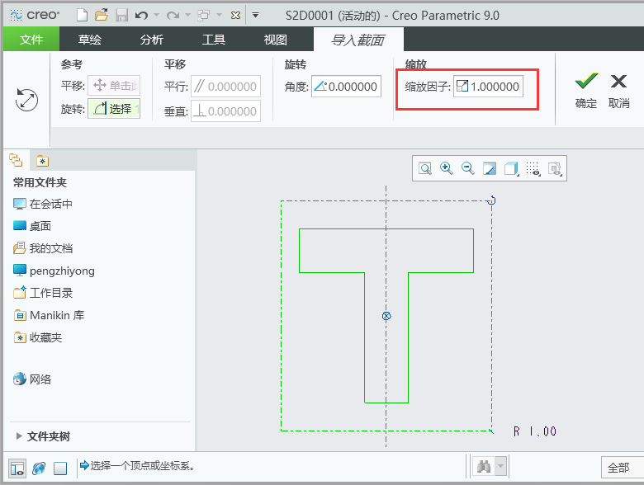
Task: Select 在会话中 folder
Action: click(x=43, y=204)
